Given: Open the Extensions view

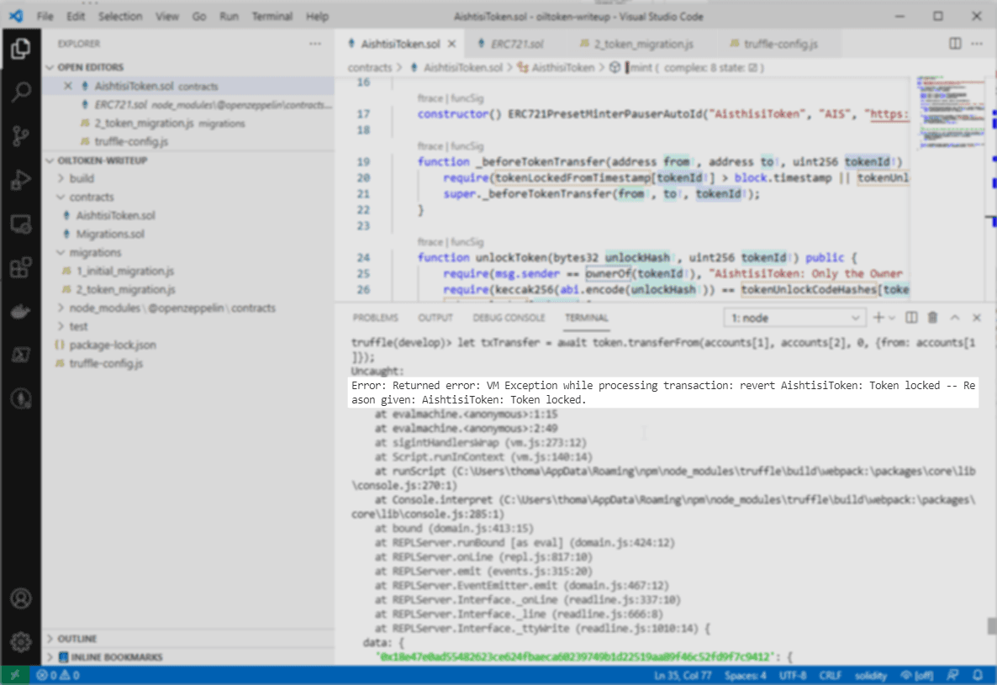Looking at the screenshot, I should pos(20,267).
